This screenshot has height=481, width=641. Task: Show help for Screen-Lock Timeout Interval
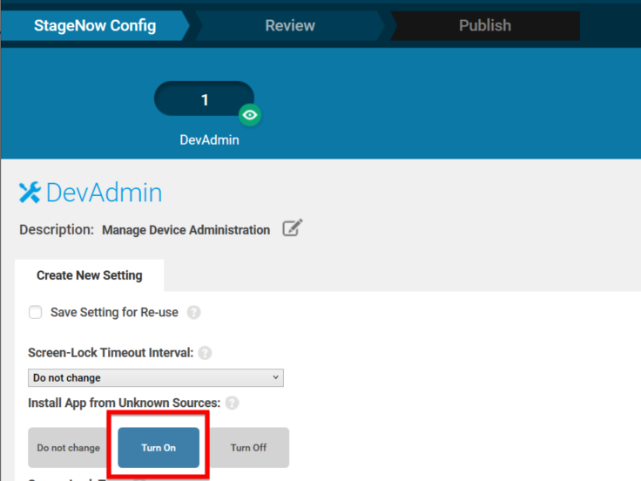(205, 353)
